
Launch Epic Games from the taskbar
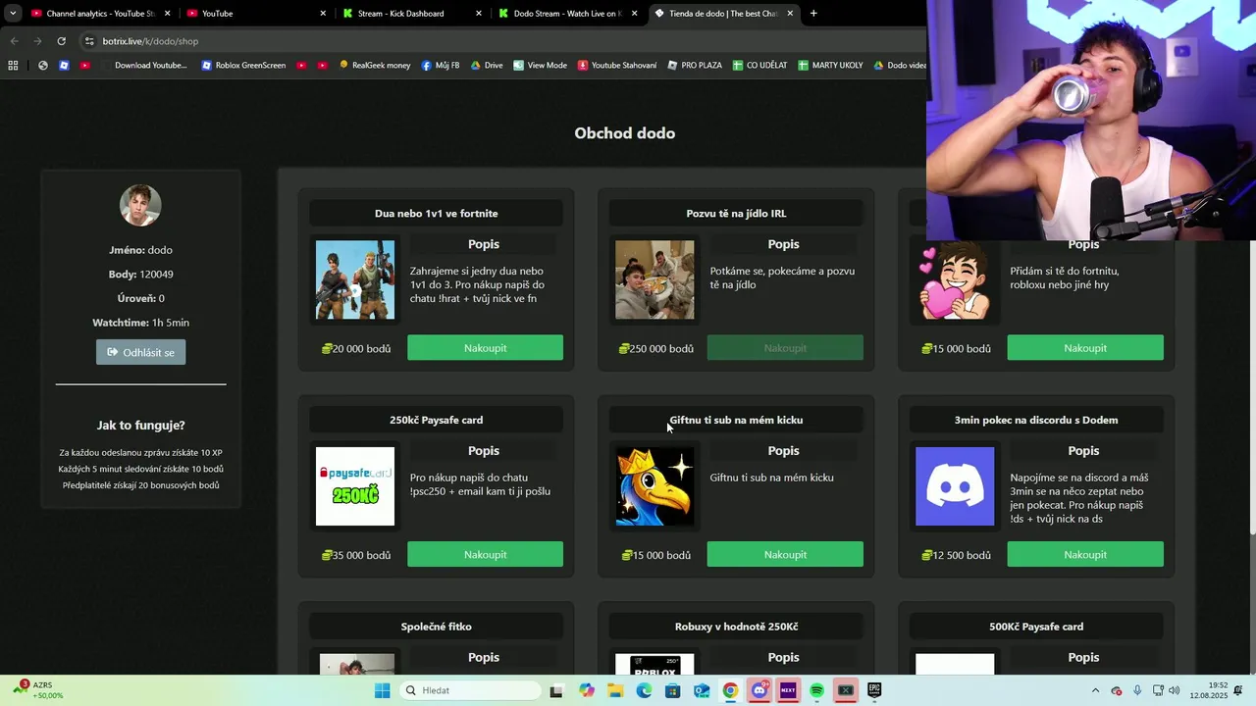[873, 690]
